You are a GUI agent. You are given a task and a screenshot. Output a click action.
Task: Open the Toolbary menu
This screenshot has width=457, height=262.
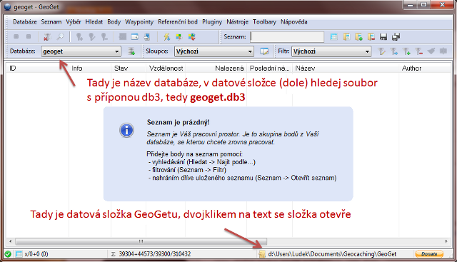(264, 22)
